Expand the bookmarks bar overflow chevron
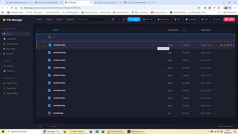 (219, 12)
